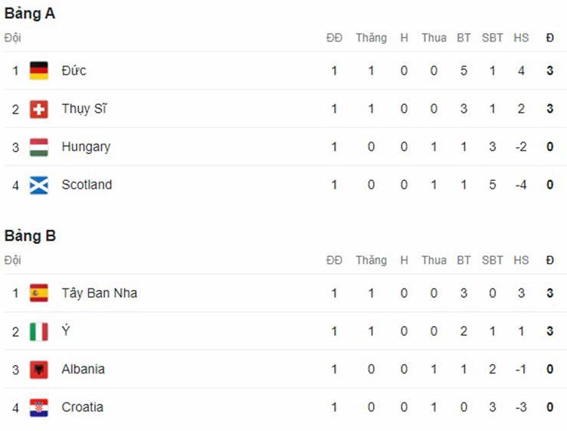Screen dimensions: 567x431
Task: Click the Scotland flag icon
Action: point(39,186)
